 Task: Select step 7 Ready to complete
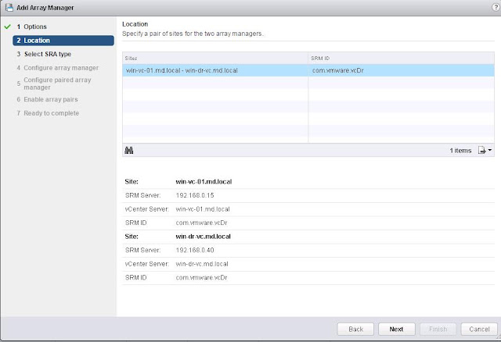tap(48, 113)
